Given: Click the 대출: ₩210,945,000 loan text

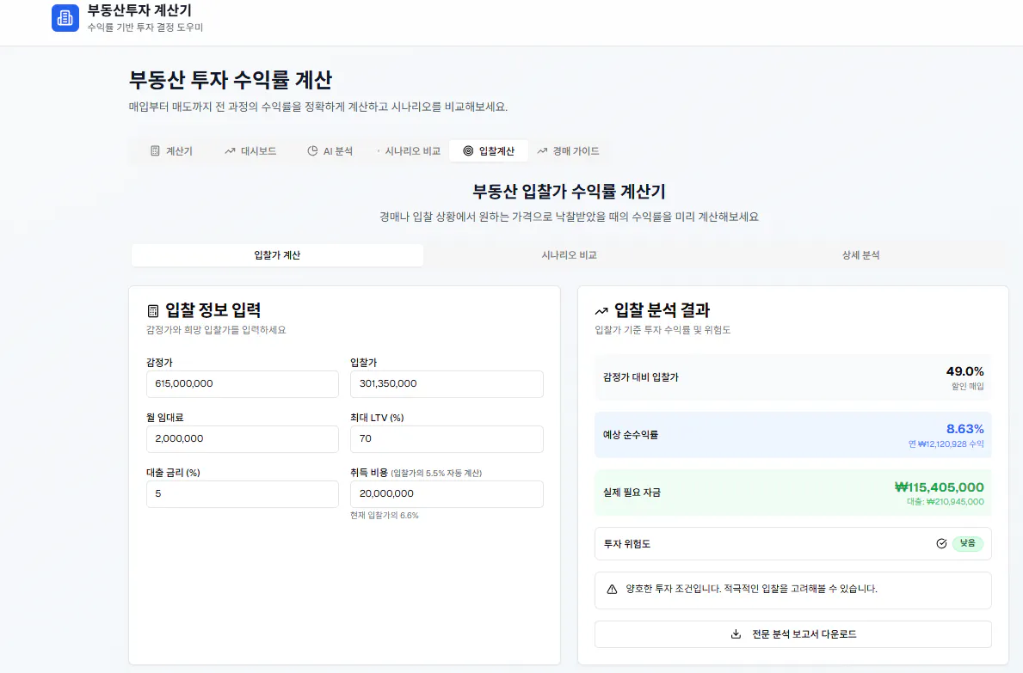Looking at the screenshot, I should [x=946, y=502].
